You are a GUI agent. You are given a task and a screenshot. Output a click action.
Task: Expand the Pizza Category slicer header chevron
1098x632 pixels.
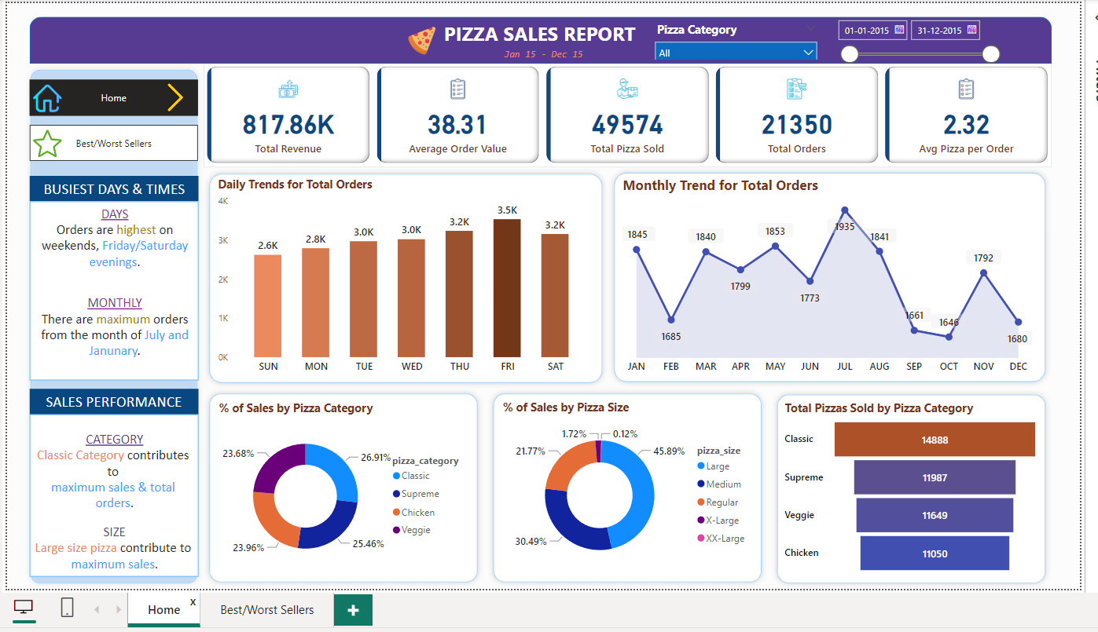810,29
